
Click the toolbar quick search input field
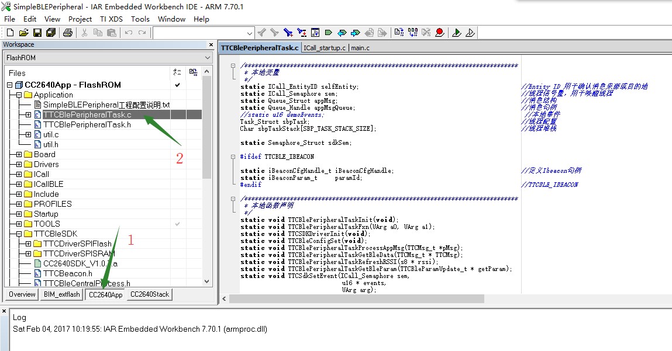pyautogui.click(x=199, y=33)
